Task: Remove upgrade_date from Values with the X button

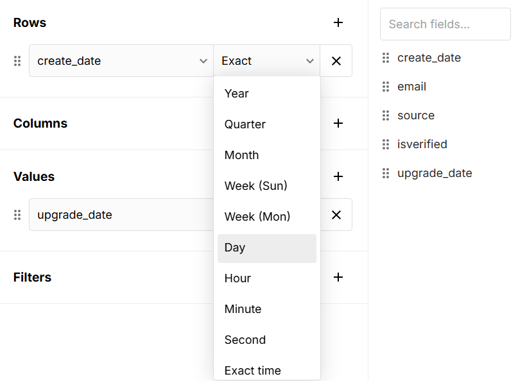Action: [x=336, y=214]
